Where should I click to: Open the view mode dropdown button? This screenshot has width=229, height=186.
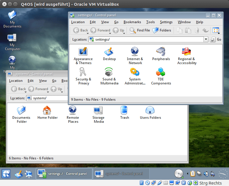point(216,31)
